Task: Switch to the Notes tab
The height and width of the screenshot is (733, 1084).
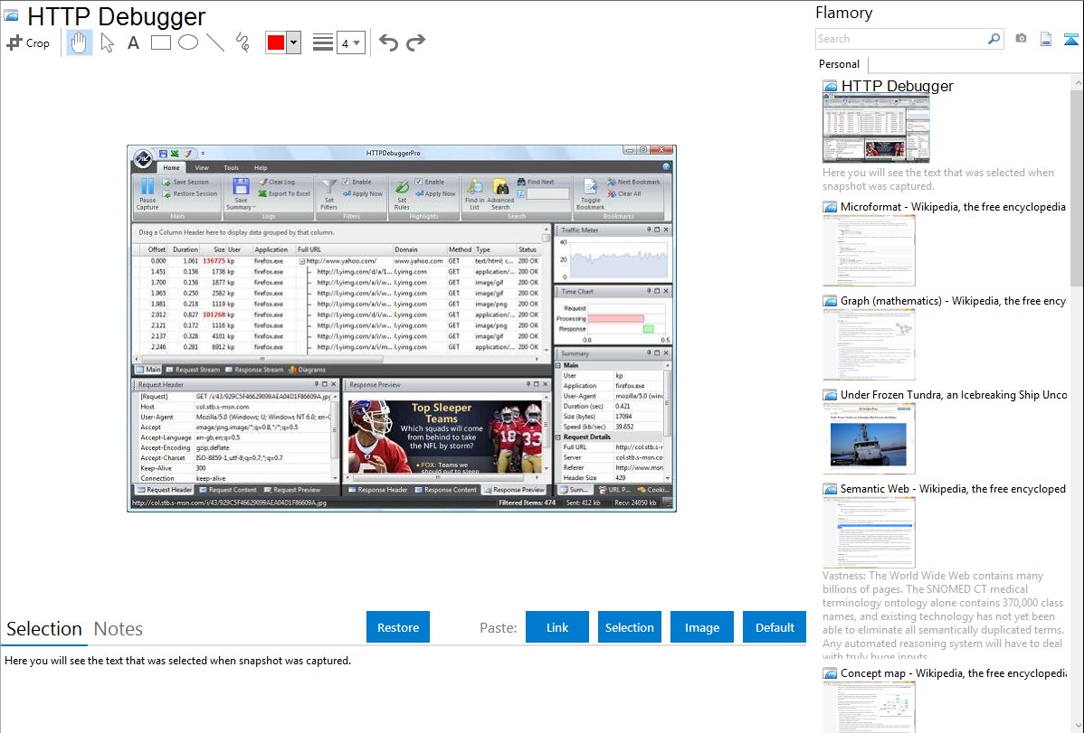Action: tap(119, 629)
